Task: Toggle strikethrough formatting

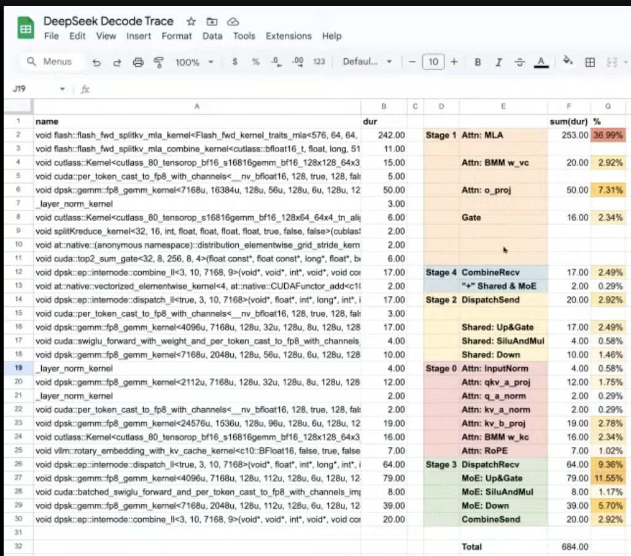Action: pyautogui.click(x=519, y=62)
